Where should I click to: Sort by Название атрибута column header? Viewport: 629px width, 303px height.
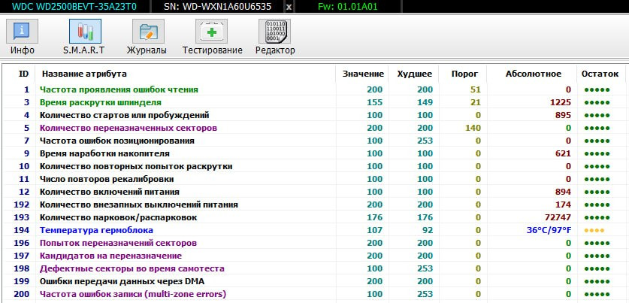point(84,74)
